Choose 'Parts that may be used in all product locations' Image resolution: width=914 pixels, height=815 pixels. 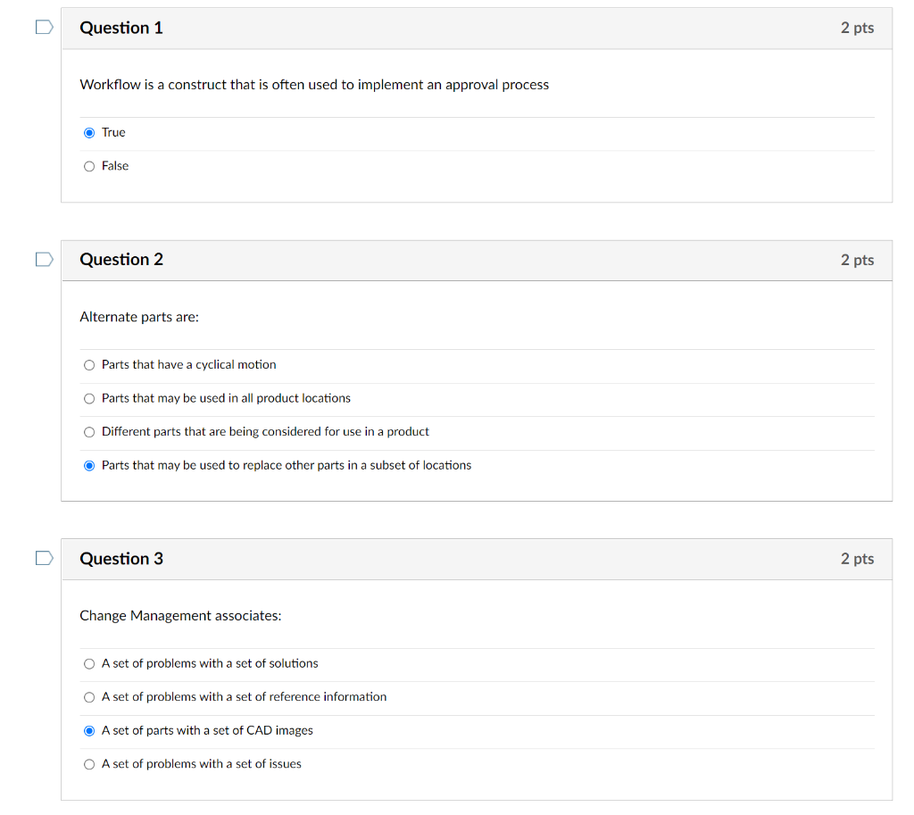click(89, 398)
